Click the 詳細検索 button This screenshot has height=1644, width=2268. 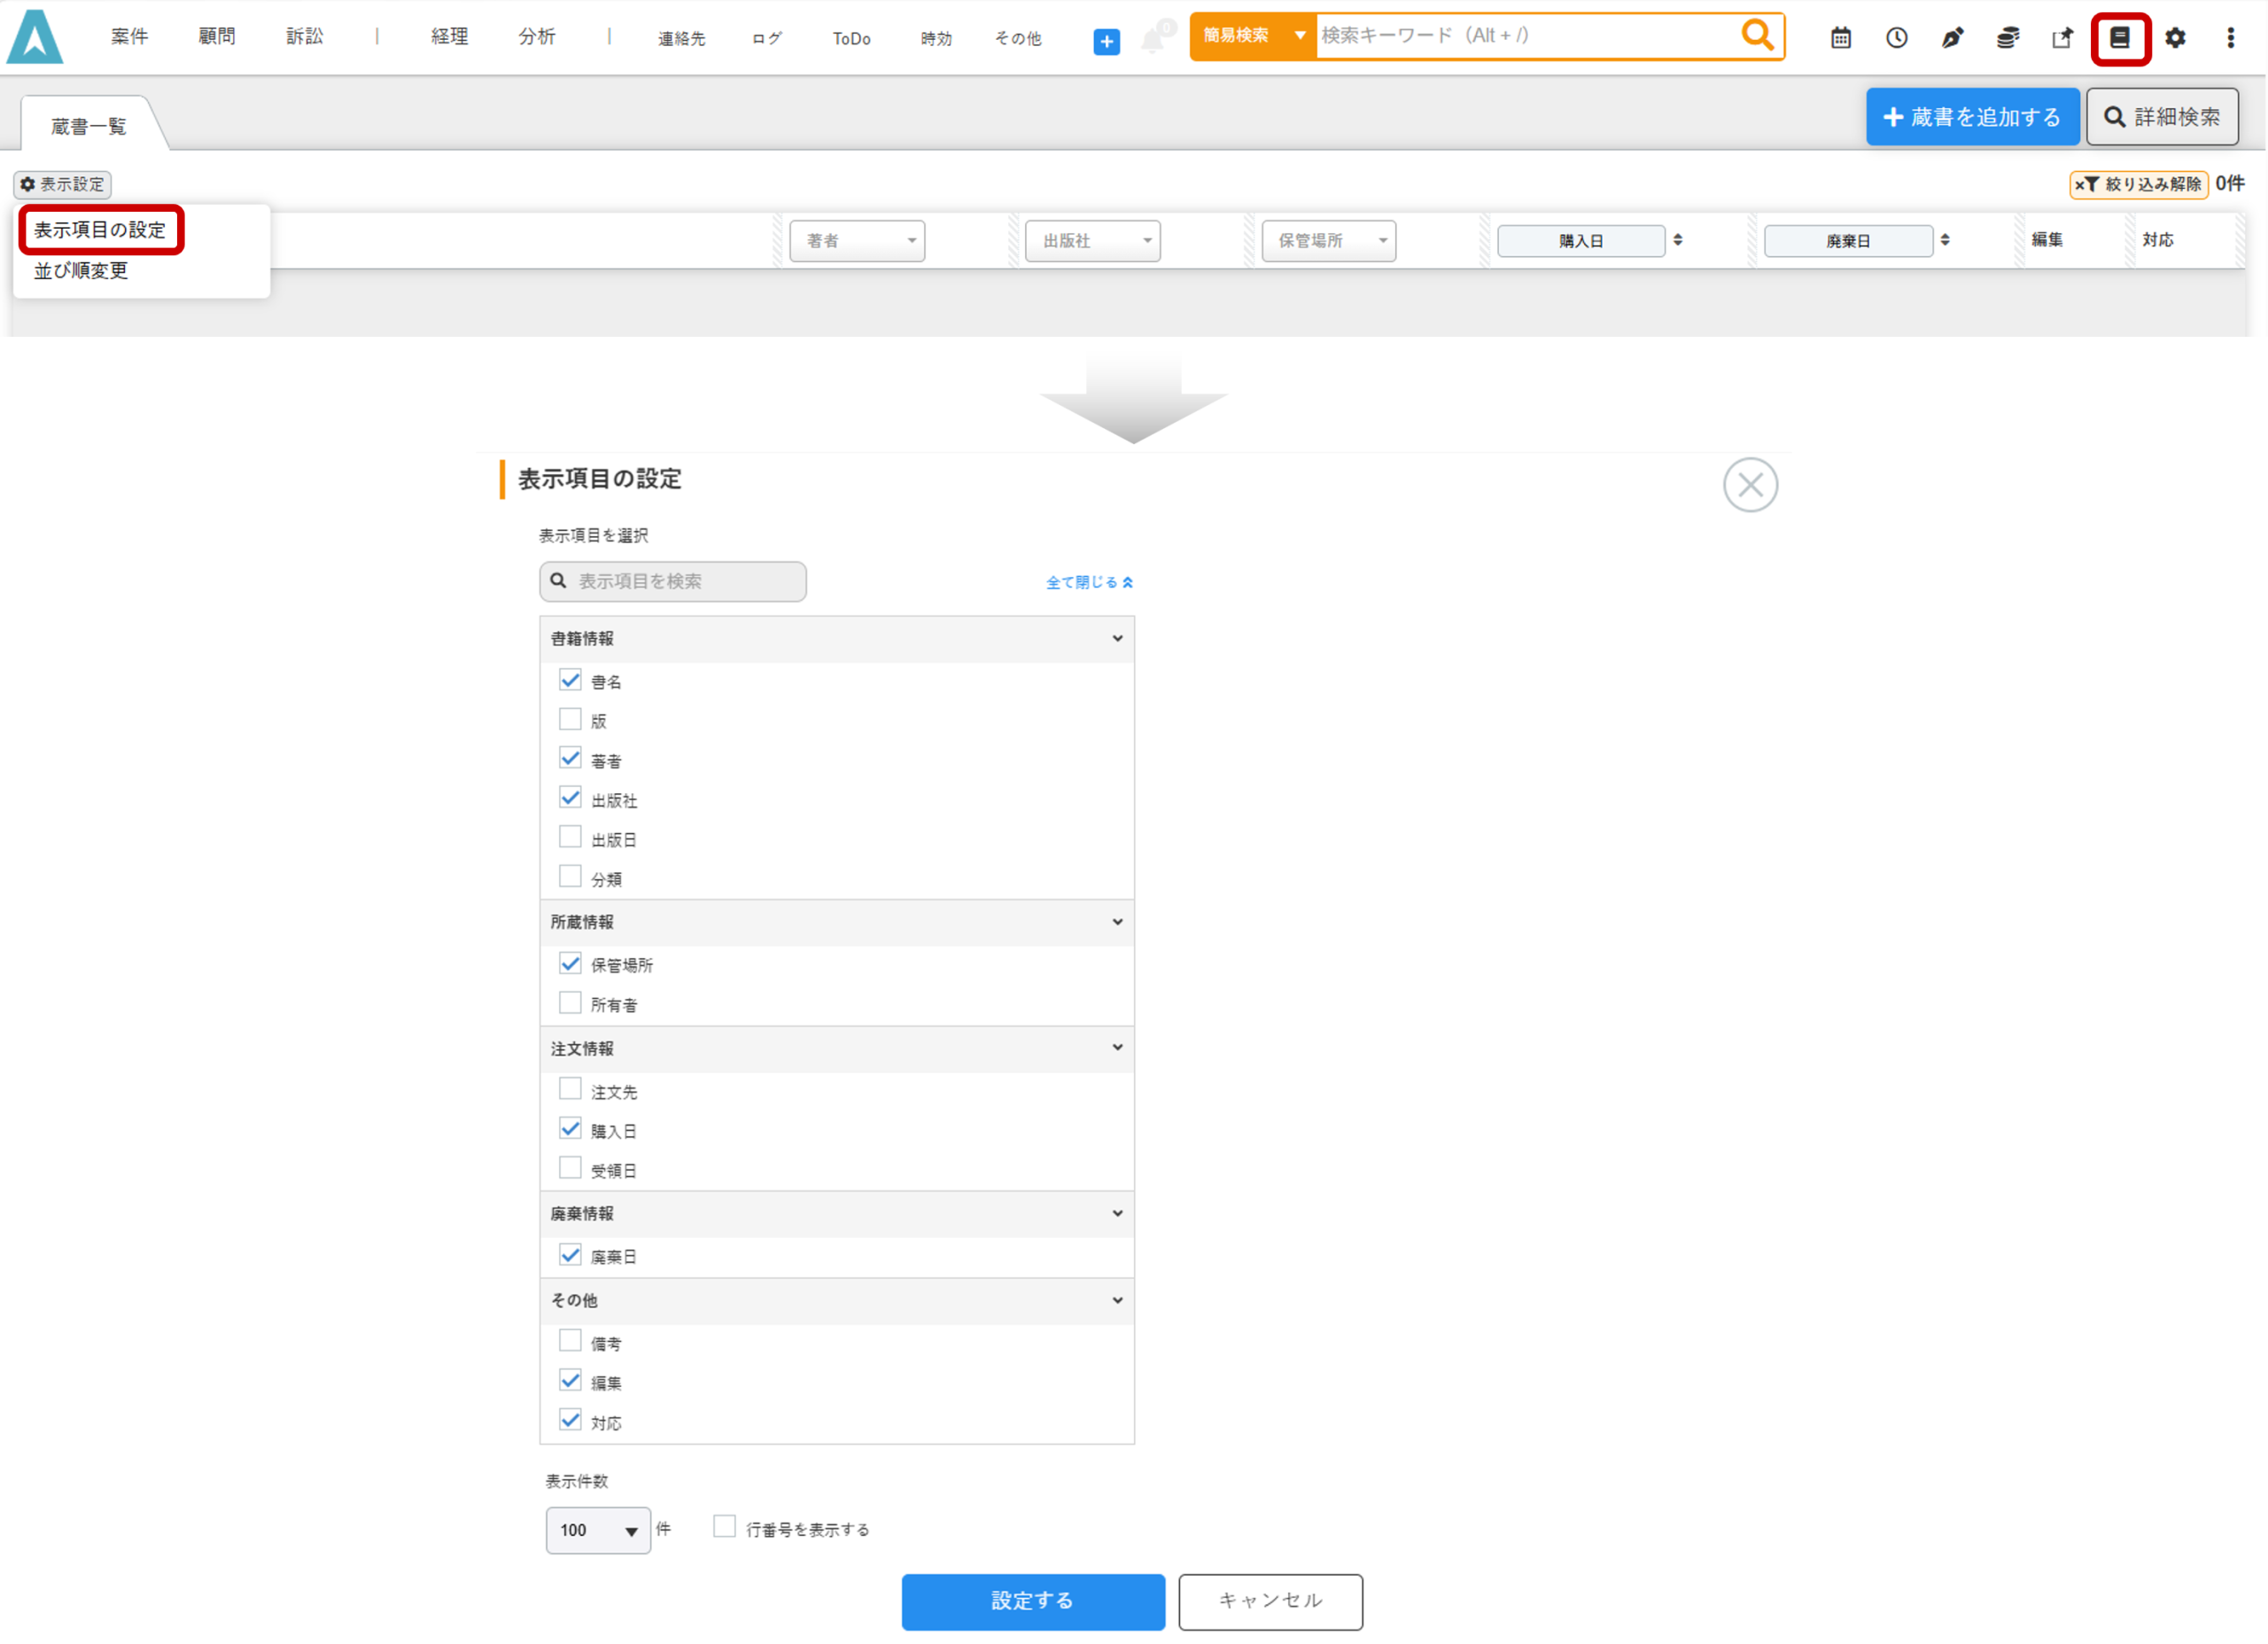pyautogui.click(x=2163, y=117)
